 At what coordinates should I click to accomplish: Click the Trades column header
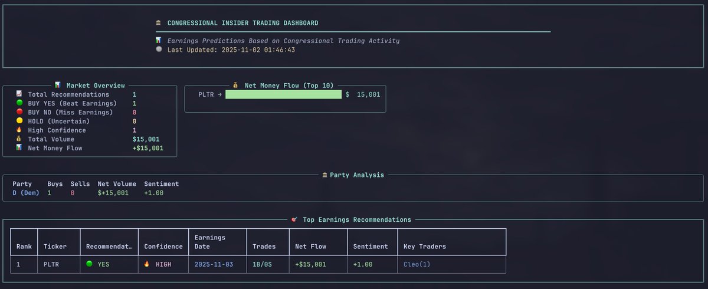tap(264, 247)
